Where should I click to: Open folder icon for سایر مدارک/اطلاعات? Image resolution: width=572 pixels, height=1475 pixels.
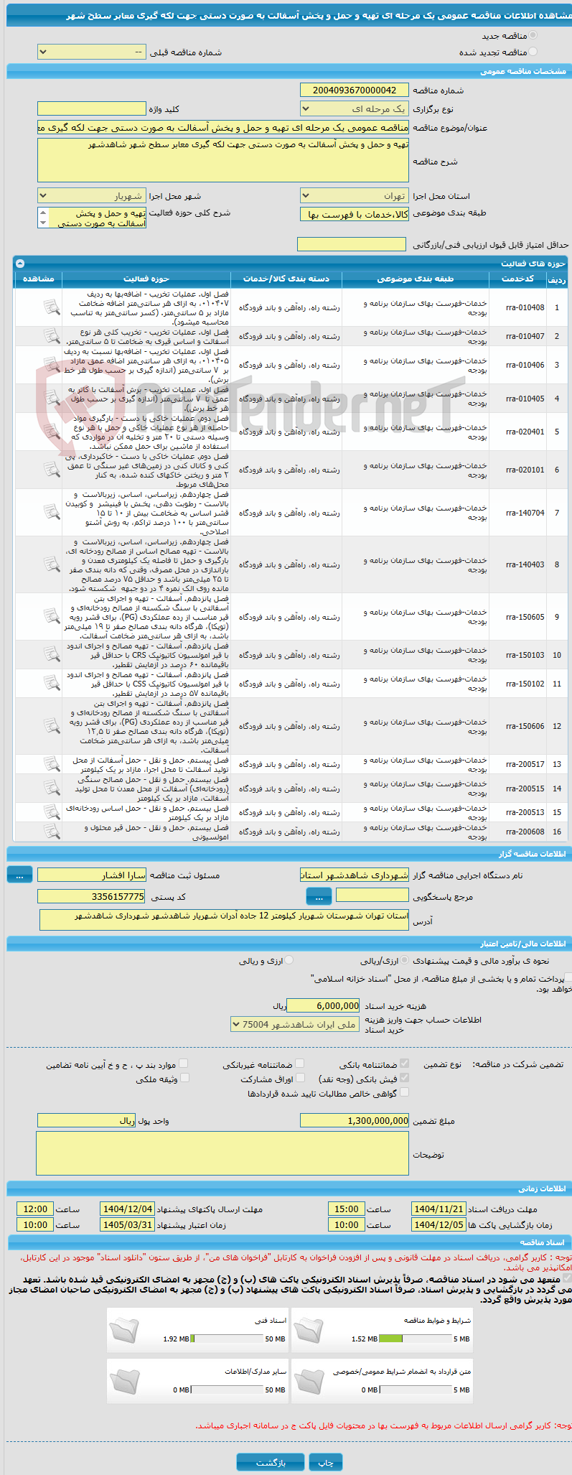click(124, 1381)
